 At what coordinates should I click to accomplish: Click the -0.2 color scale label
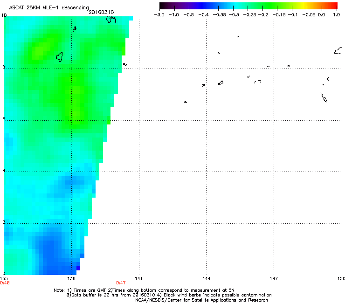(263, 15)
